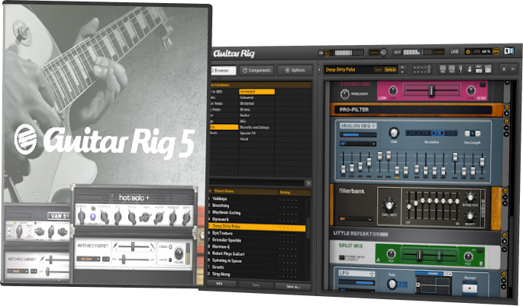Image resolution: width=523 pixels, height=306 pixels.
Task: Toggle Filterbank power button
Action: coord(505,191)
